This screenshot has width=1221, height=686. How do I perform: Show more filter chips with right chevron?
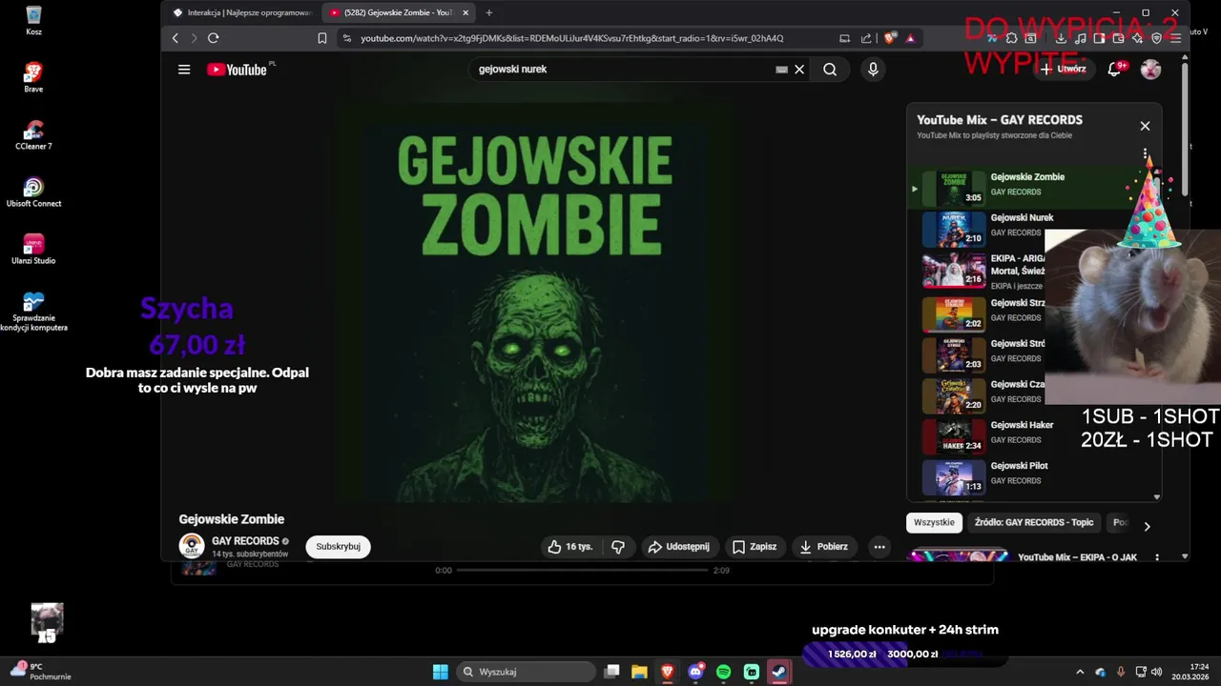click(1147, 526)
